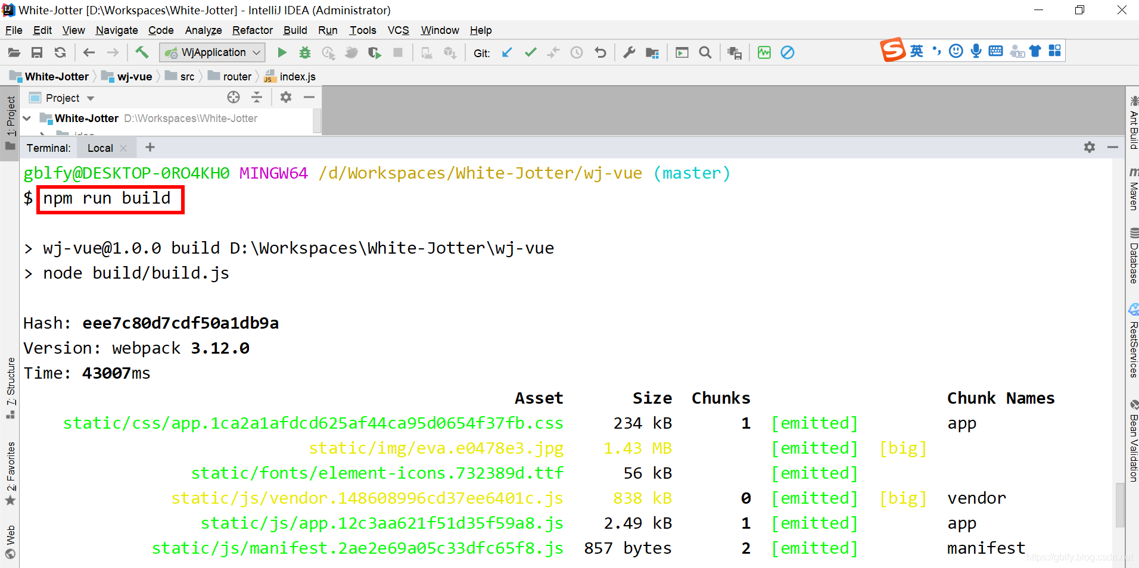Open the Help menu
Screen dimensions: 1139x568
click(x=481, y=30)
